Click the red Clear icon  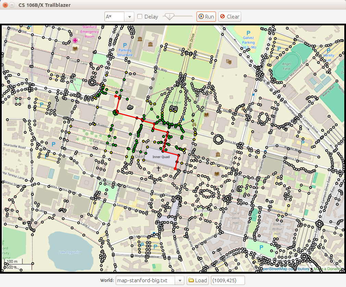click(222, 16)
